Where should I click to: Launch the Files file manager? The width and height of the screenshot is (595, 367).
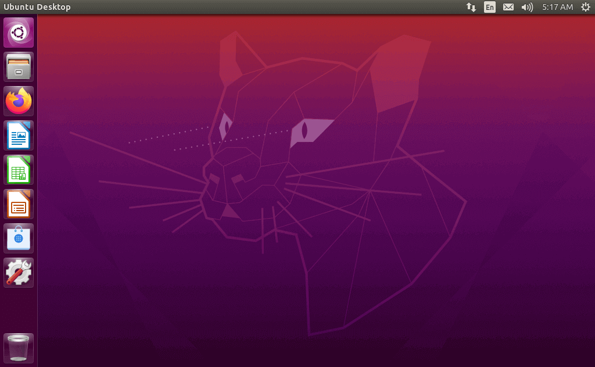coord(19,67)
